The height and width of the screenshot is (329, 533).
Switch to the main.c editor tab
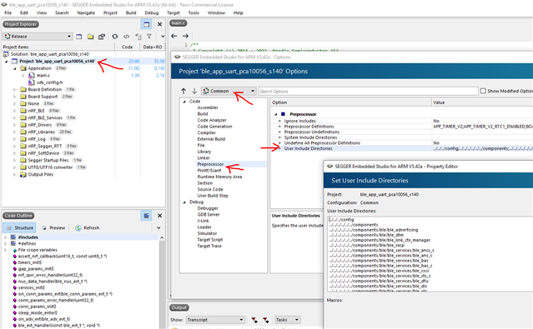[179, 23]
